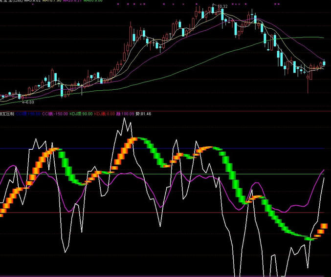Screen dimensions: 331x277
Task: Click the CCI顶:150.00 indicator label
Action: click(x=28, y=114)
